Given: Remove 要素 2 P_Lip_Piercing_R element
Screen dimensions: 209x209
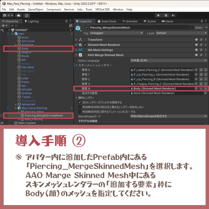Looking at the screenshot, I should click(x=206, y=79).
